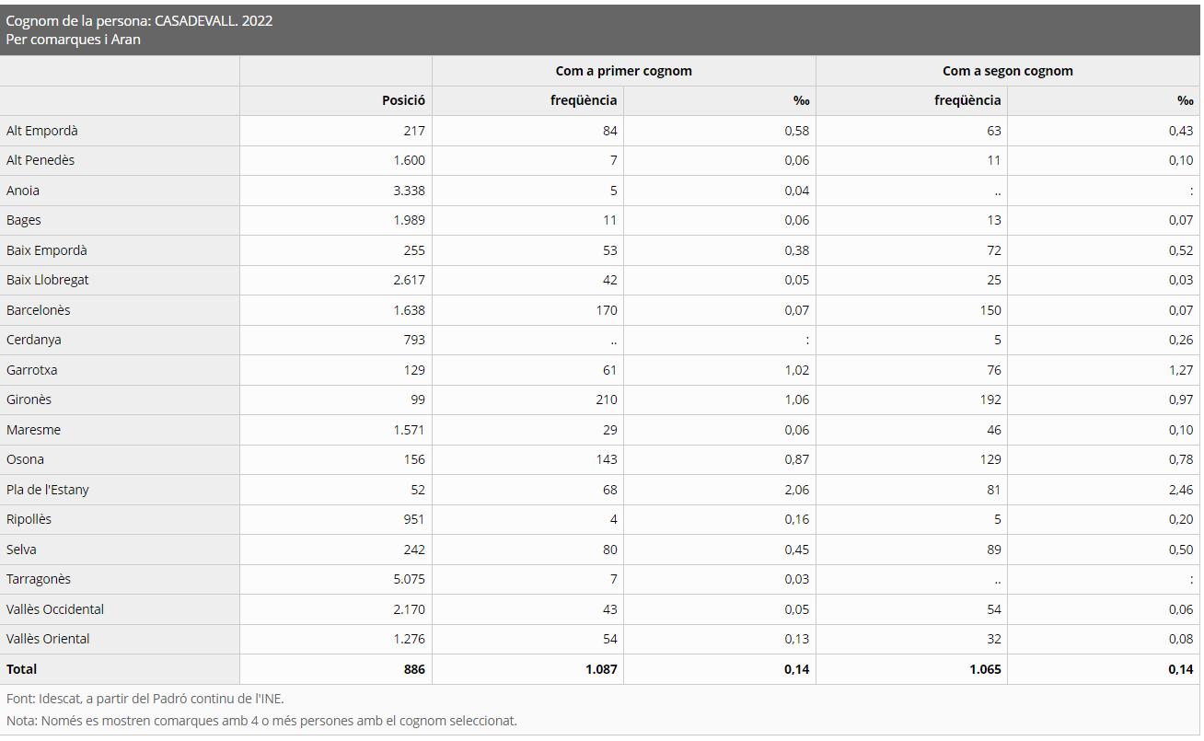Click the 'Com a segon cognom' header

pos(1007,71)
